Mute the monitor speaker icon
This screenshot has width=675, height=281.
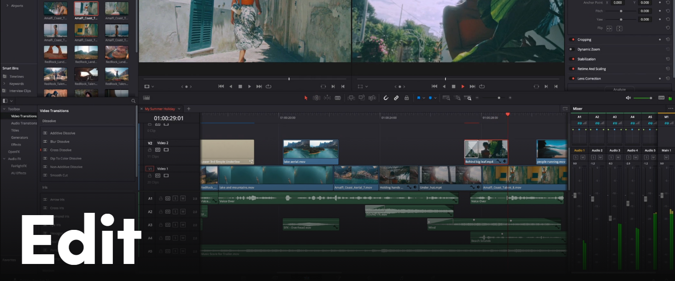click(628, 98)
